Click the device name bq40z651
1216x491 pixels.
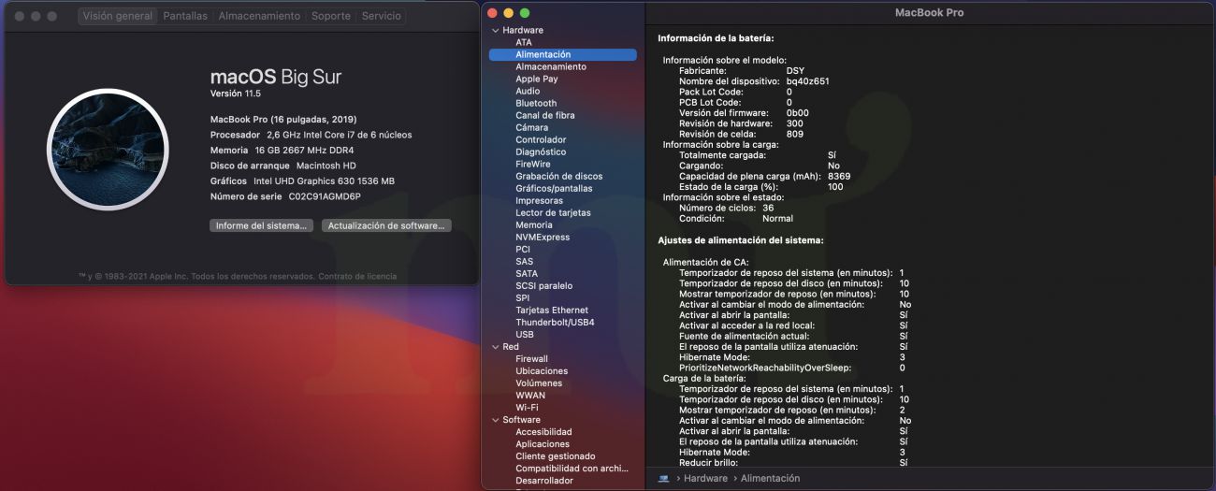pyautogui.click(x=807, y=81)
